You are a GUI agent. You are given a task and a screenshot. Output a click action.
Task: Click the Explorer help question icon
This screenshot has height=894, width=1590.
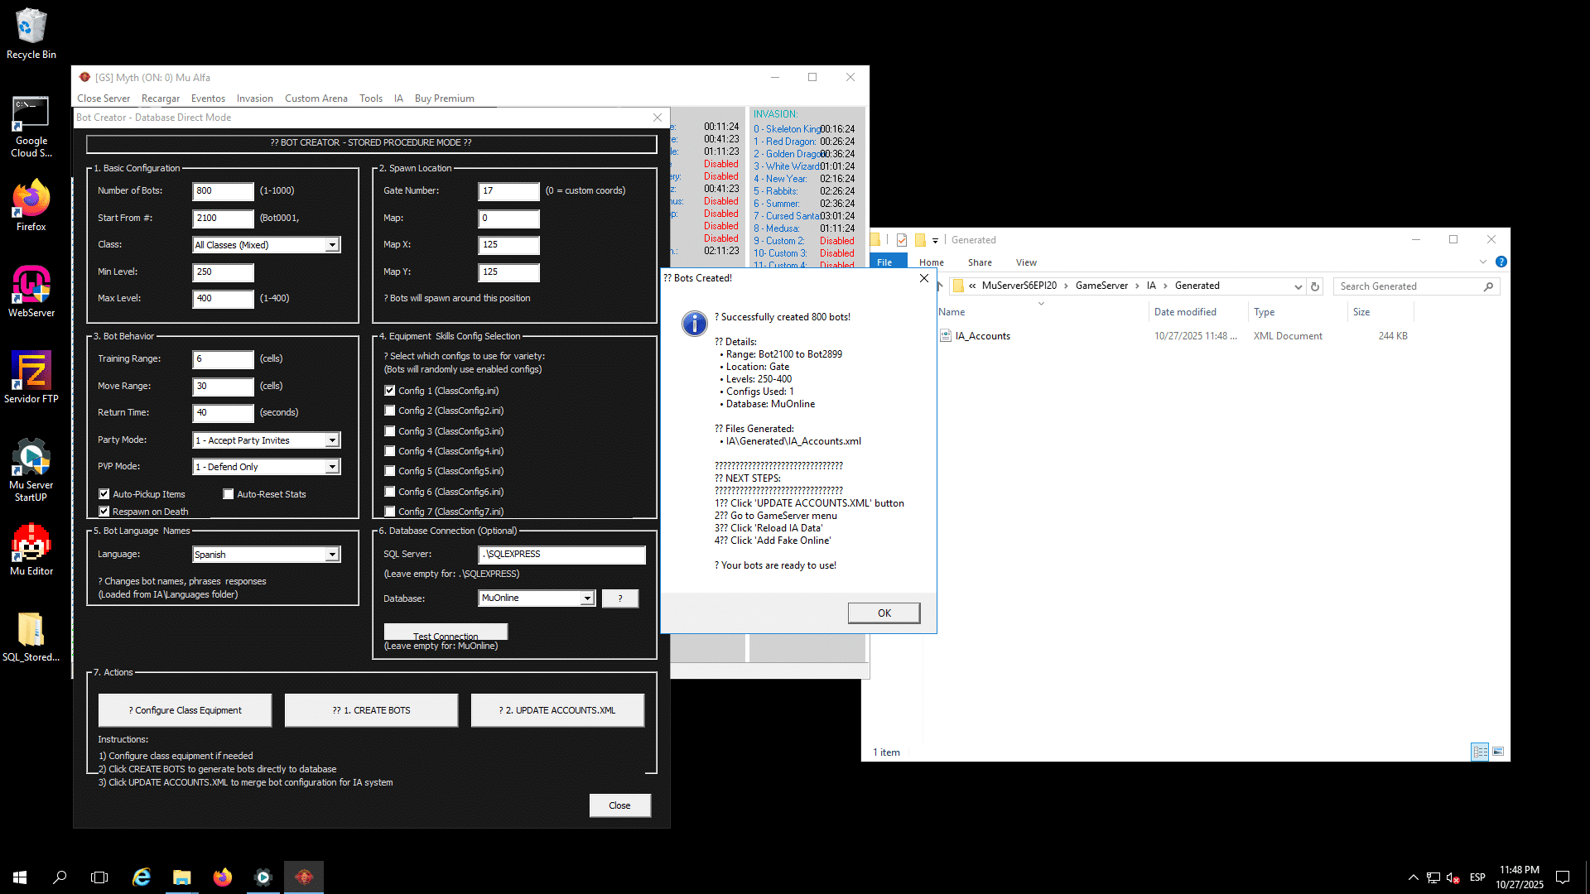coord(1501,262)
